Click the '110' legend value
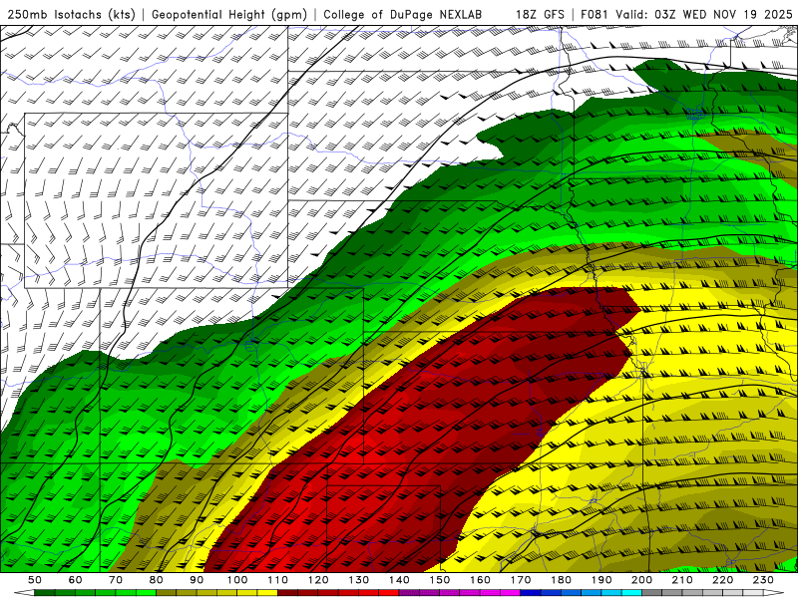This screenshot has height=598, width=798. (278, 580)
